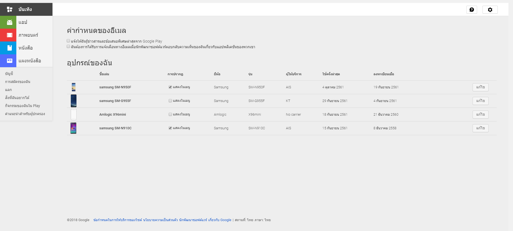This screenshot has width=513, height=231.
Task: Click the help question mark icon
Action: point(471,10)
